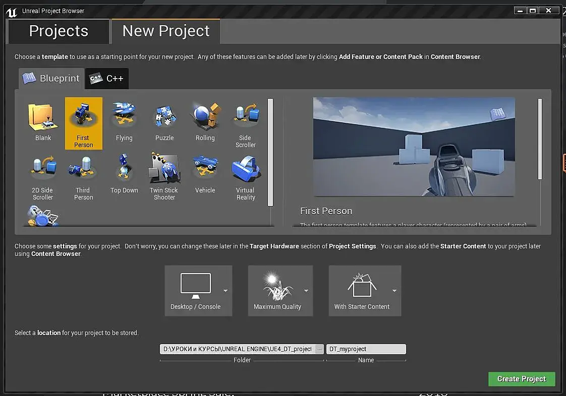Close the Unreal Project Browser window
The image size is (566, 396).
click(549, 11)
